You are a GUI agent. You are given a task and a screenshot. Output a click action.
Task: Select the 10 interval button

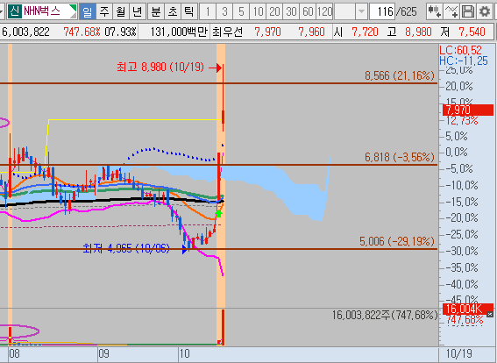coord(258,12)
